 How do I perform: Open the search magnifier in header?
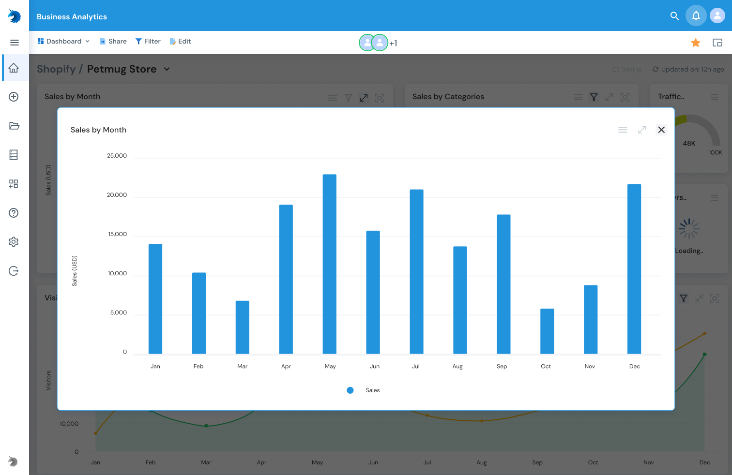(x=674, y=16)
